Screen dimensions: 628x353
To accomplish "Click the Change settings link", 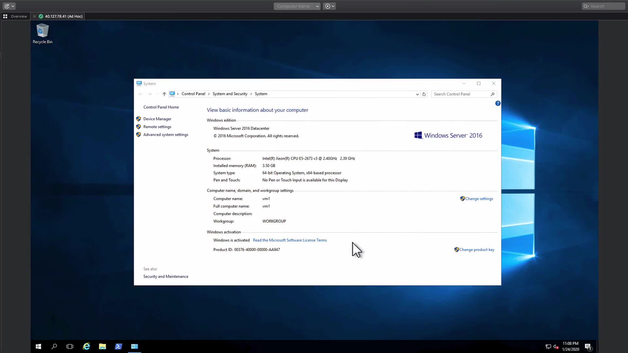I will point(479,199).
